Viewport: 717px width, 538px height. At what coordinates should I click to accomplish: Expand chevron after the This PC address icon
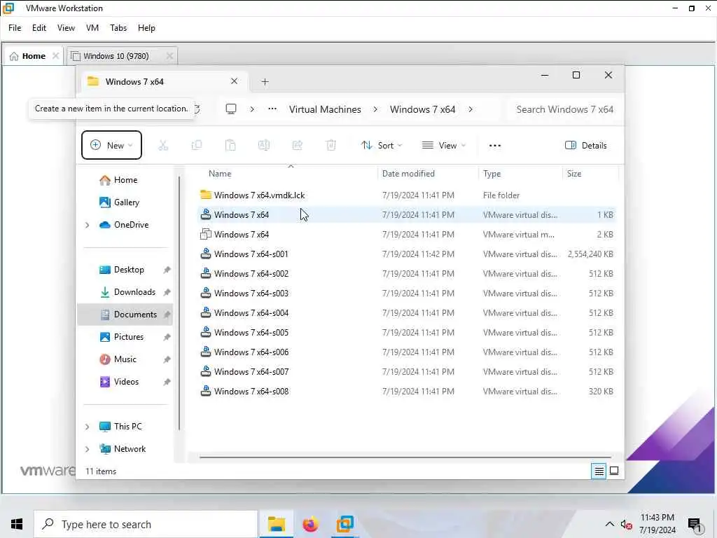252,109
